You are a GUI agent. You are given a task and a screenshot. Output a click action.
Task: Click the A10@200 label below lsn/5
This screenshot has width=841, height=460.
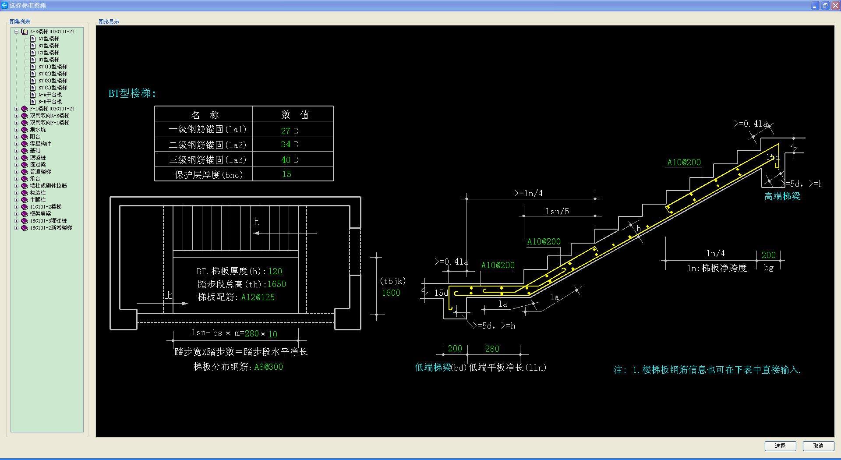point(544,241)
